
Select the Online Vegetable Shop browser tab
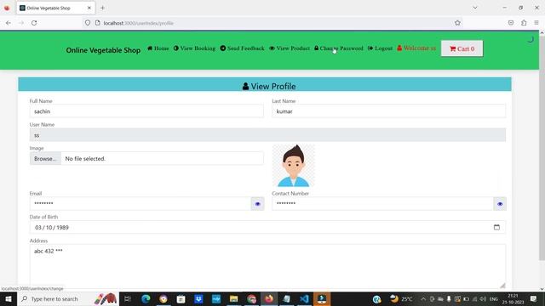coord(55,8)
